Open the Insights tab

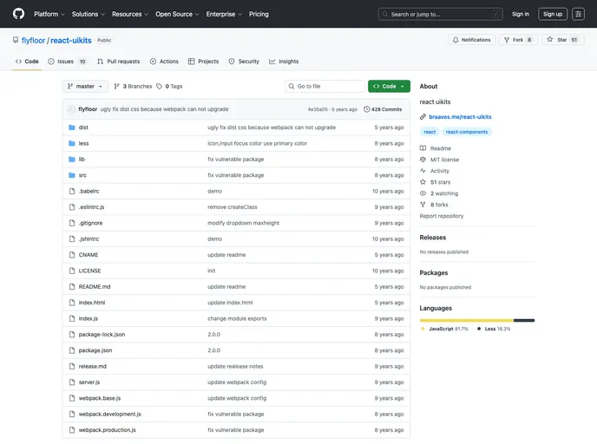(x=284, y=62)
